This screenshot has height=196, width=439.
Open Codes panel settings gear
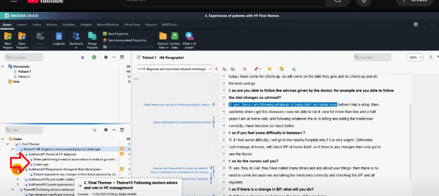pos(106,130)
